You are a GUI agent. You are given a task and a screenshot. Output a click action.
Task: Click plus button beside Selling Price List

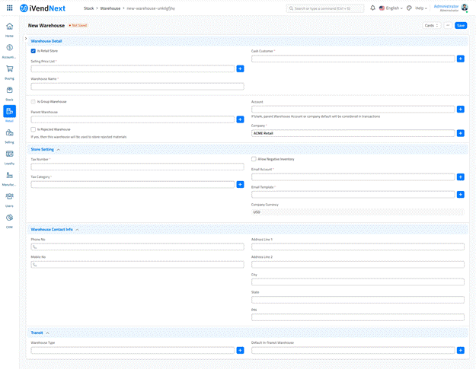click(240, 68)
